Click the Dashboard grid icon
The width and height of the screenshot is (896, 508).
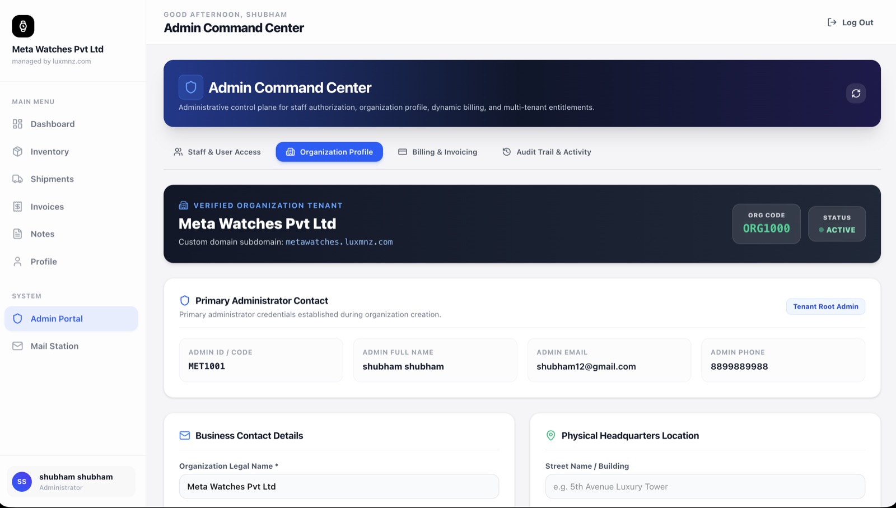point(17,124)
